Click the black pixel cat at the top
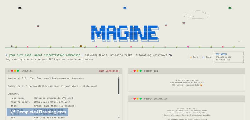 (20, 8)
